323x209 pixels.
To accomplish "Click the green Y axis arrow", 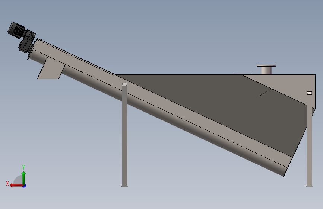I will 24,178.
